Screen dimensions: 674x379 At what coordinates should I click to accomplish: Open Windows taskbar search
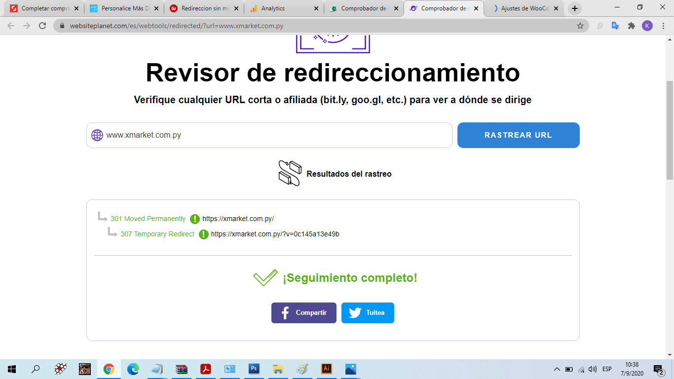tap(36, 369)
